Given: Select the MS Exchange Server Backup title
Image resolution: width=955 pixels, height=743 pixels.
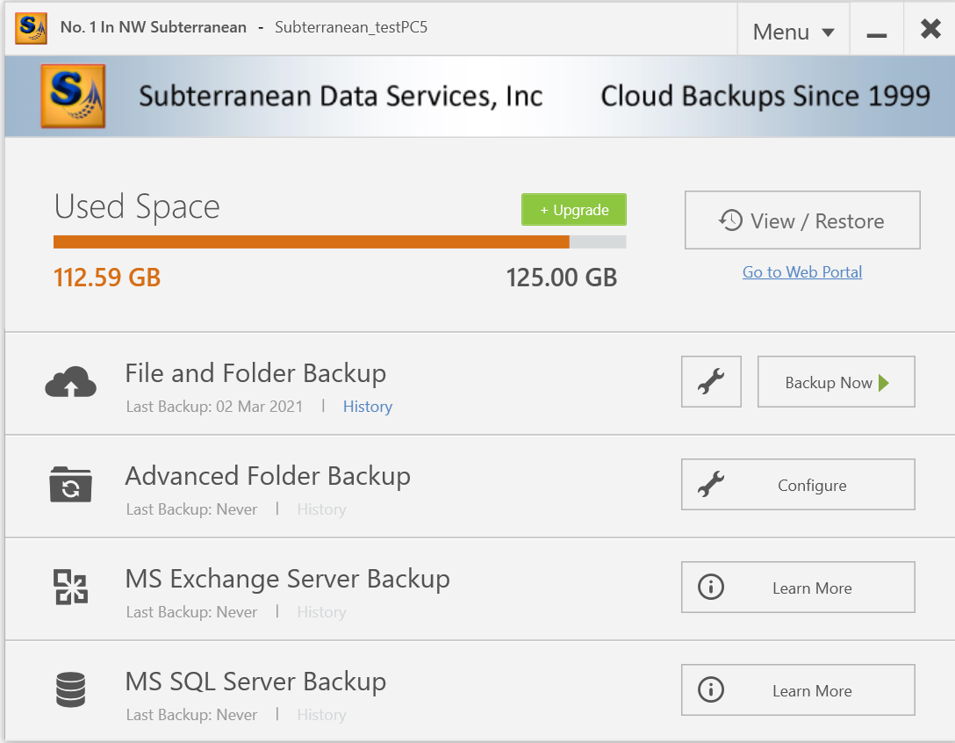Looking at the screenshot, I should point(287,579).
